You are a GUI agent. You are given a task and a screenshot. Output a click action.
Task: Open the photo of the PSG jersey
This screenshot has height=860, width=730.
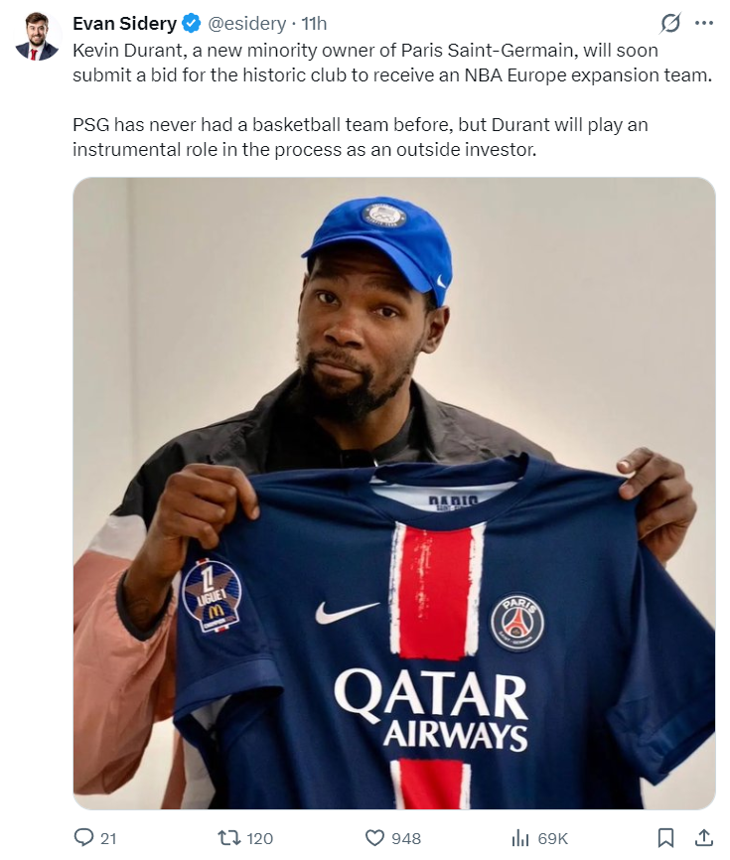pos(393,494)
